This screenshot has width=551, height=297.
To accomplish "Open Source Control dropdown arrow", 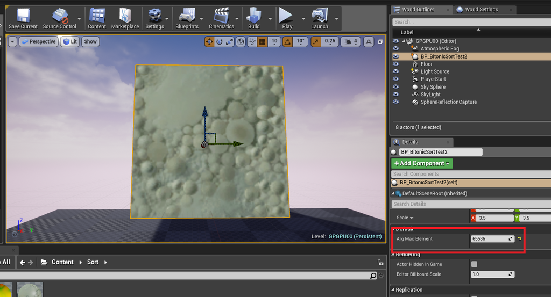I will [80, 19].
